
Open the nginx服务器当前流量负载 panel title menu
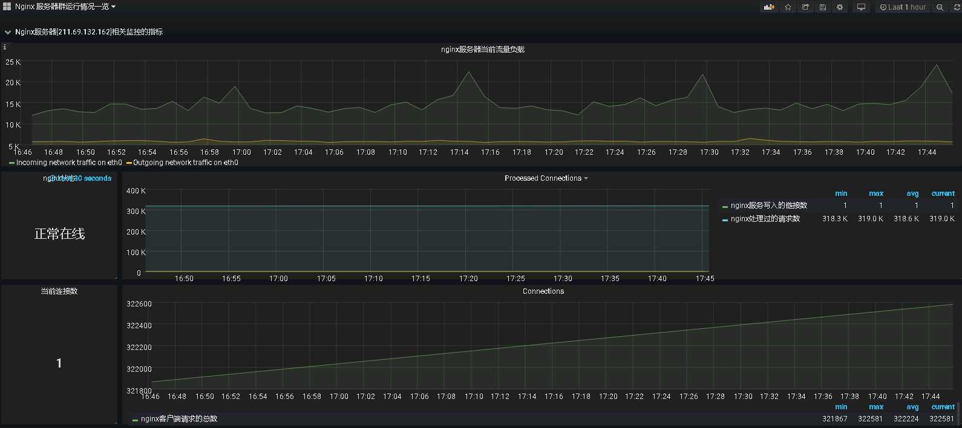coord(482,50)
